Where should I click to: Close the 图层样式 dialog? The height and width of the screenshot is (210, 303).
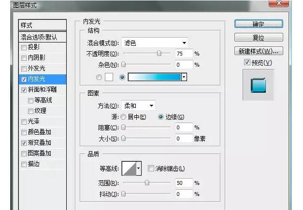279,3
